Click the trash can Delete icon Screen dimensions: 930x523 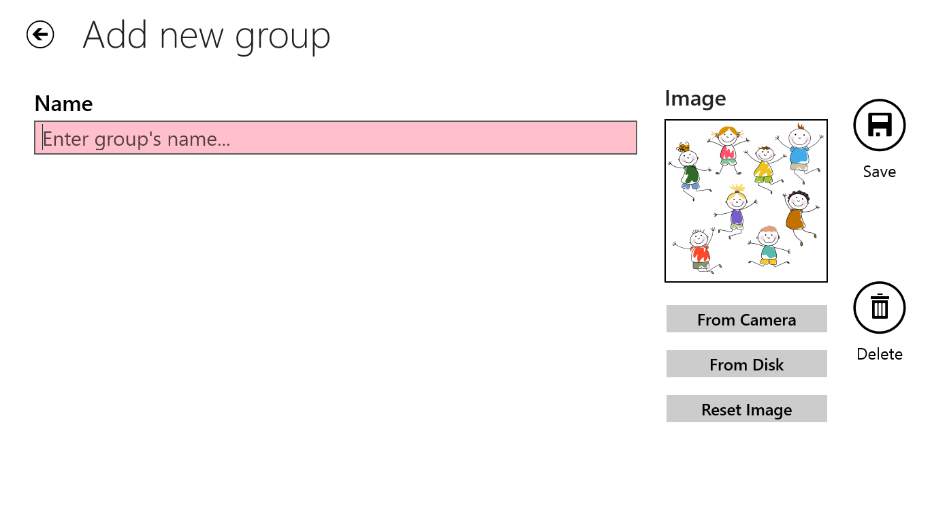(879, 308)
